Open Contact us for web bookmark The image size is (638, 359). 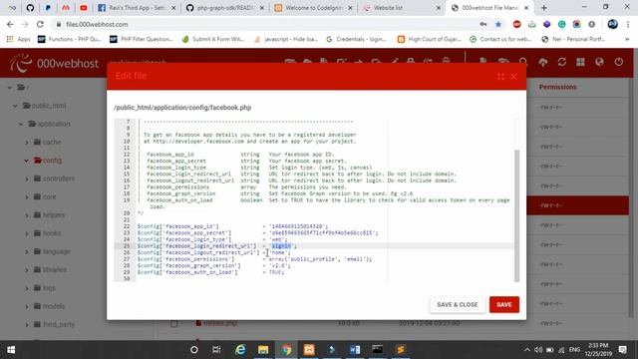[x=500, y=39]
